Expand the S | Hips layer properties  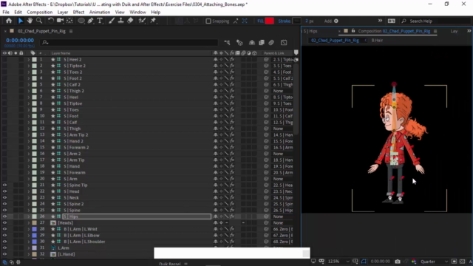click(29, 216)
